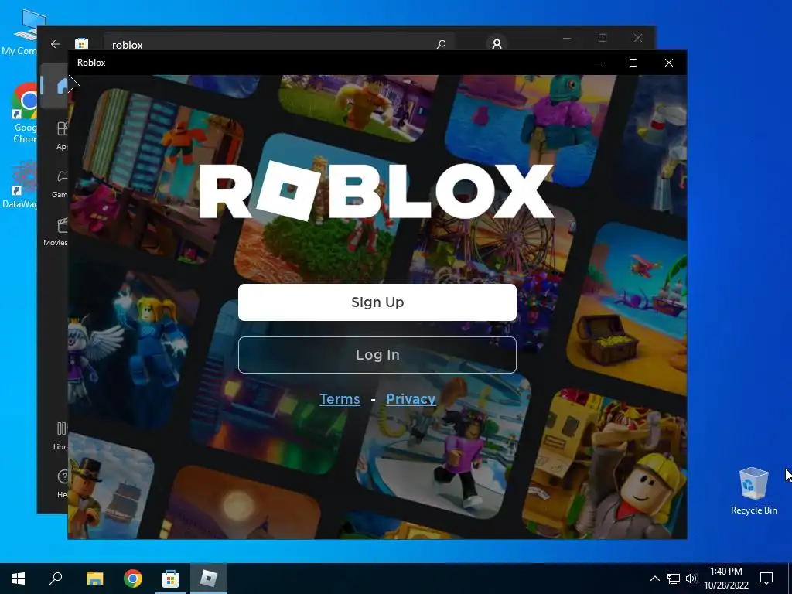Select the DataWagon desktop shortcut
The width and height of the screenshot is (792, 594).
pos(19,184)
